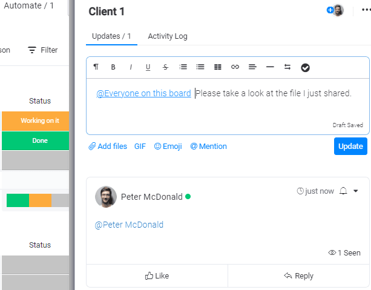This screenshot has width=371, height=290.
Task: Open the three-dot item options menu
Action: click(x=366, y=10)
